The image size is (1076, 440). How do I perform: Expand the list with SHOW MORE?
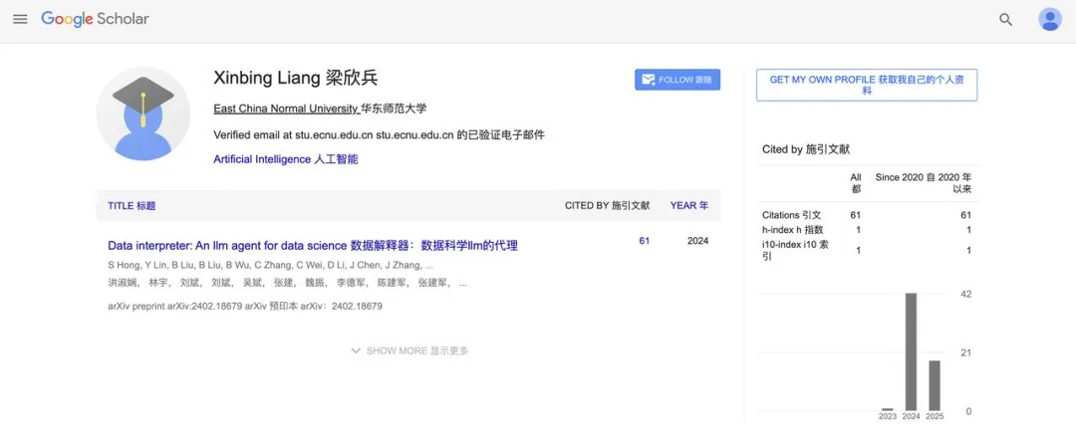(409, 350)
